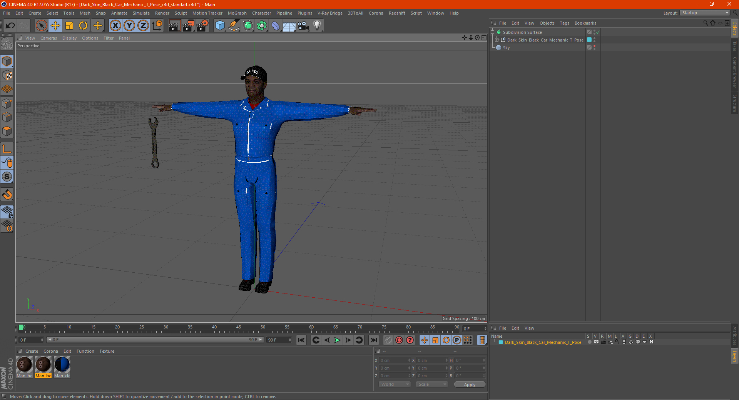Click the green Array modeling icon
739x400 pixels.
[262, 26]
